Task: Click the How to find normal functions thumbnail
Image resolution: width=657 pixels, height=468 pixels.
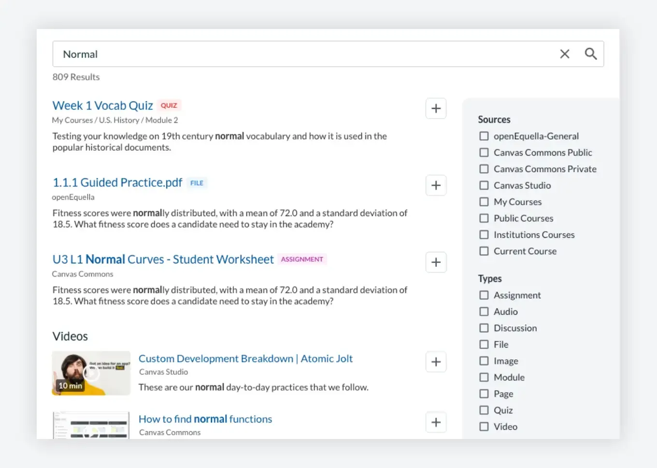Action: (x=91, y=424)
